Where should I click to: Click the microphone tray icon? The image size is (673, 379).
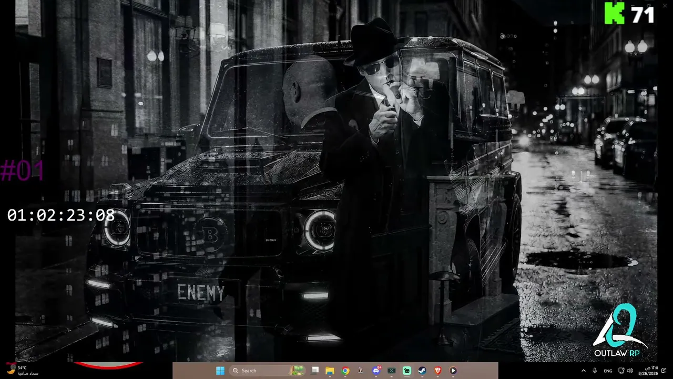pos(595,371)
